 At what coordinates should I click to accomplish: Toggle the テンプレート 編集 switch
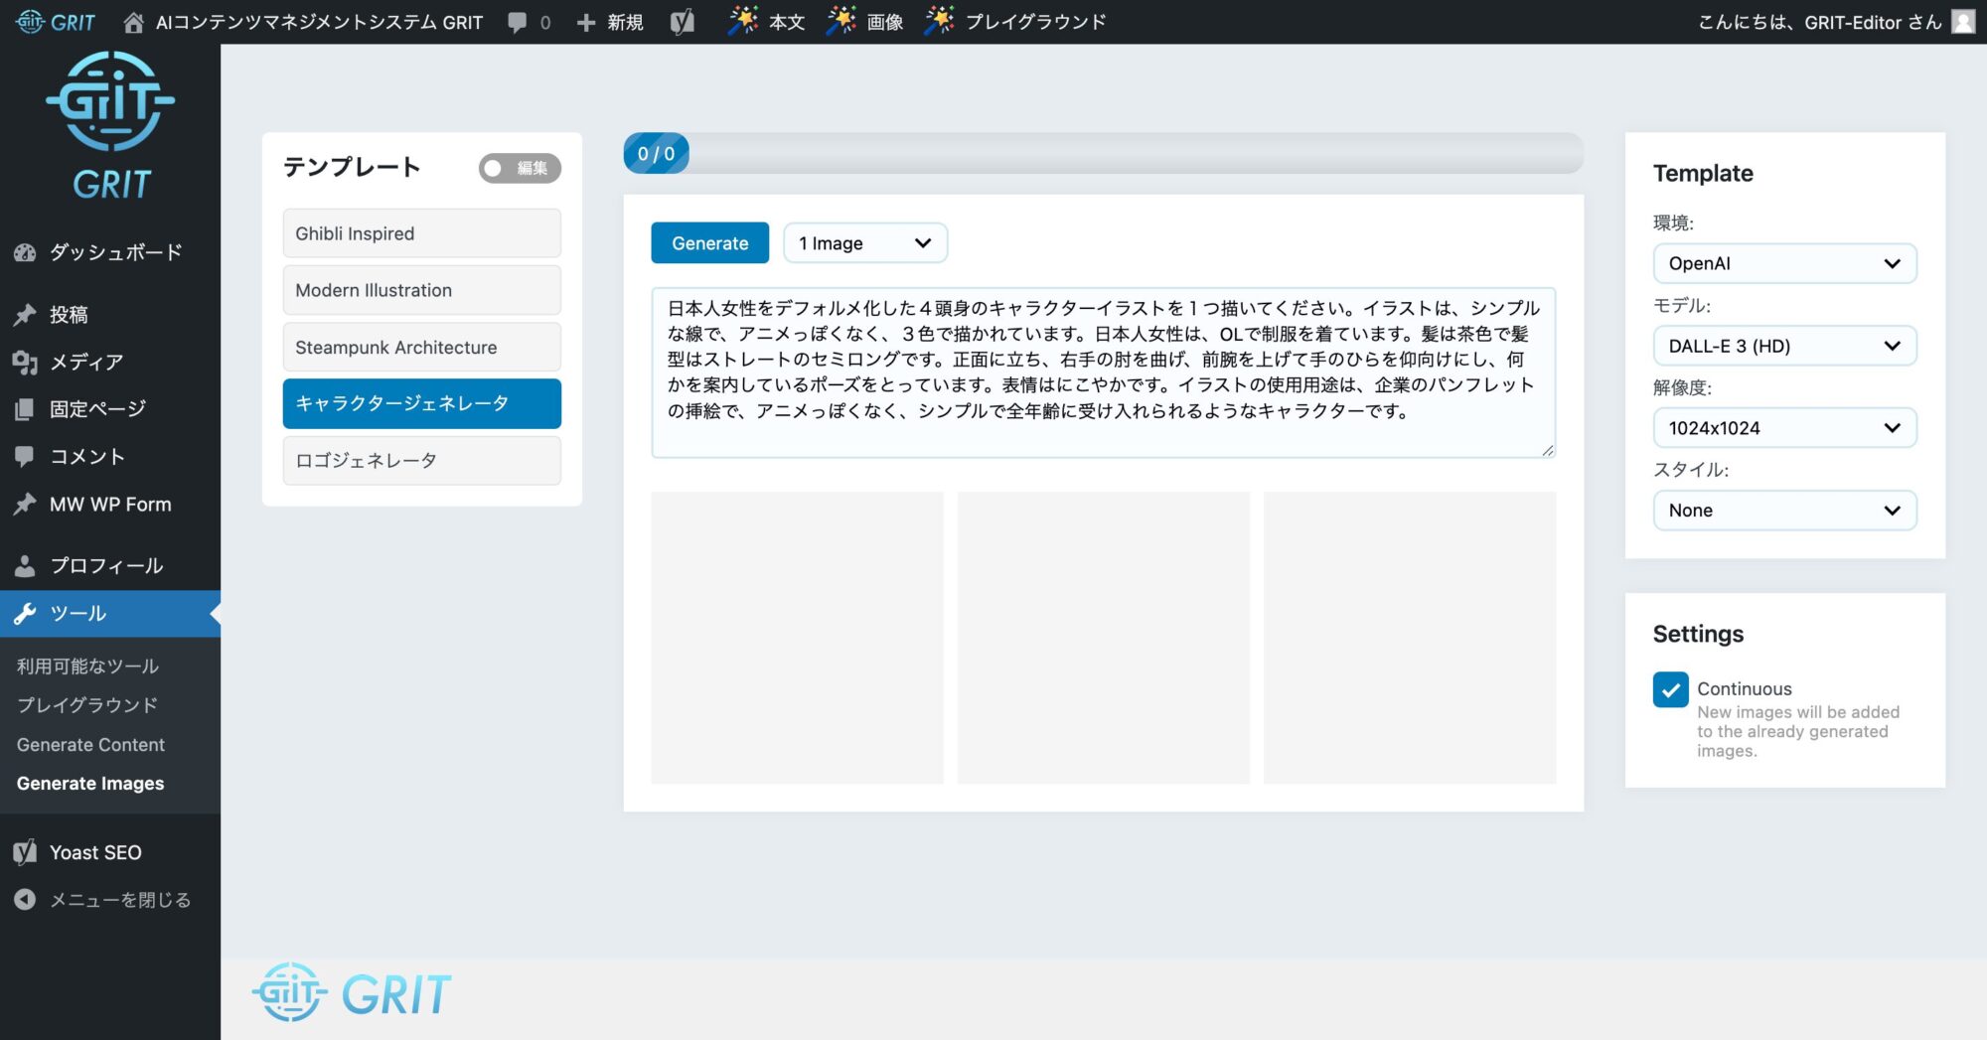click(x=519, y=168)
